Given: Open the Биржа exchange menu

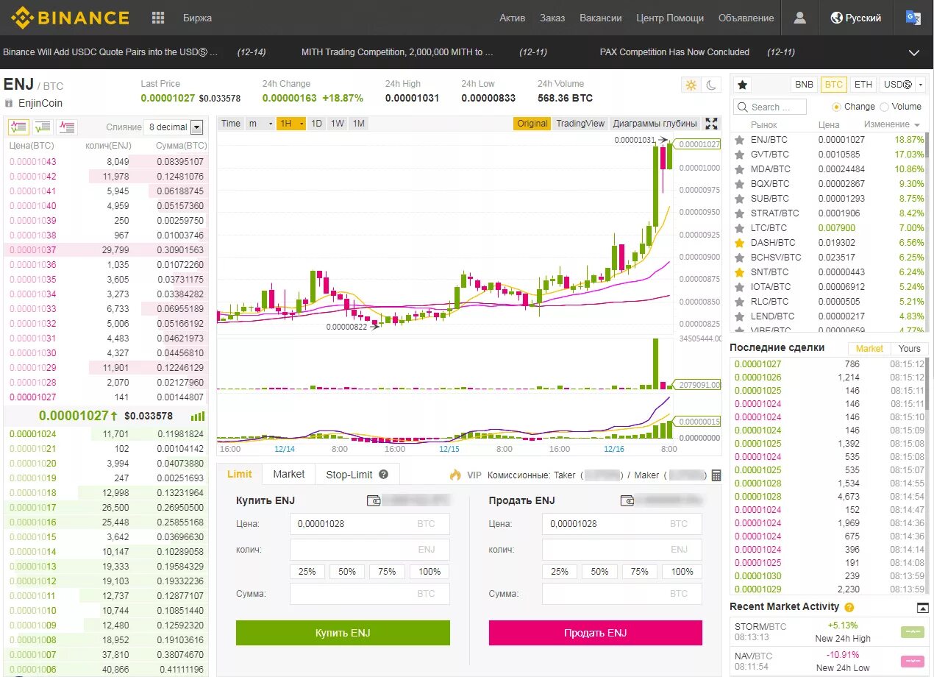Looking at the screenshot, I should pos(197,18).
